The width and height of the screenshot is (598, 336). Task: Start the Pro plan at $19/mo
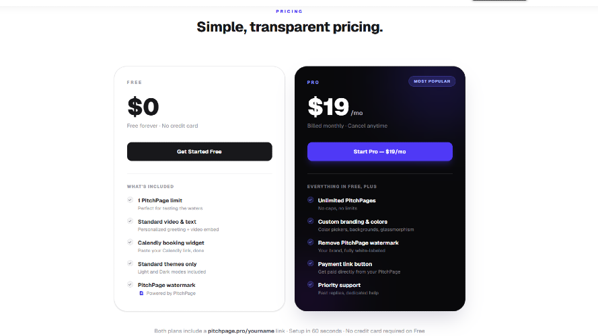[x=380, y=152]
